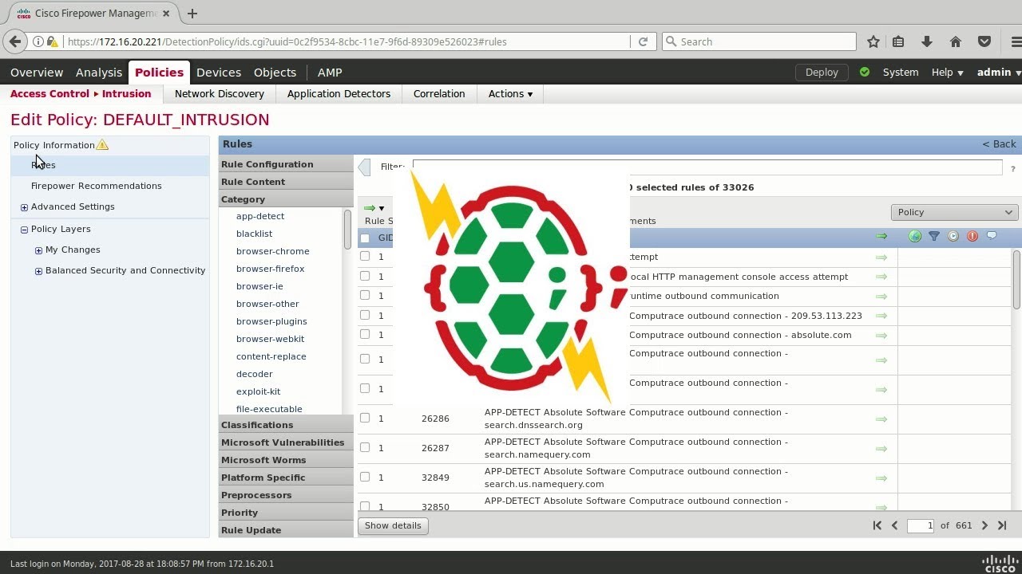1022x574 pixels.
Task: Click the Firepower recommendations globe column icon
Action: (x=915, y=236)
